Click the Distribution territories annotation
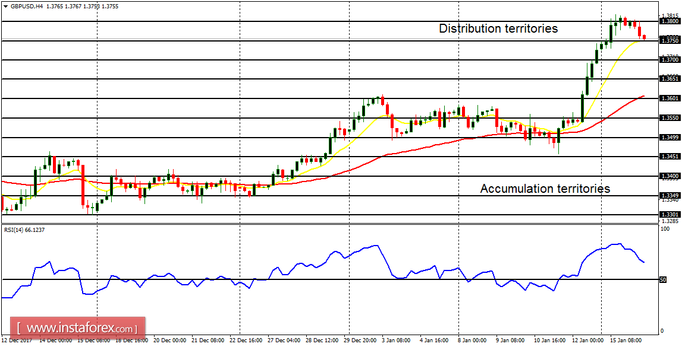The height and width of the screenshot is (347, 682). pyautogui.click(x=498, y=28)
